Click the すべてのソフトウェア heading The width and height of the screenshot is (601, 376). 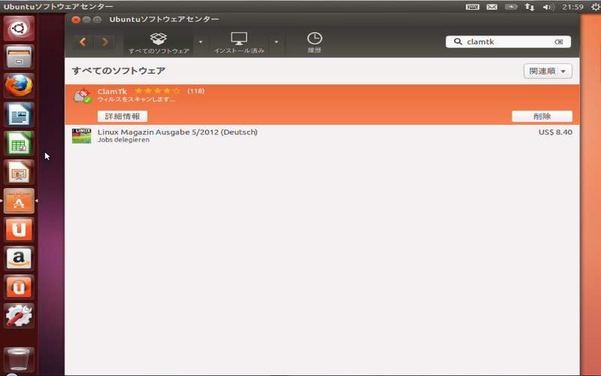[x=119, y=71]
